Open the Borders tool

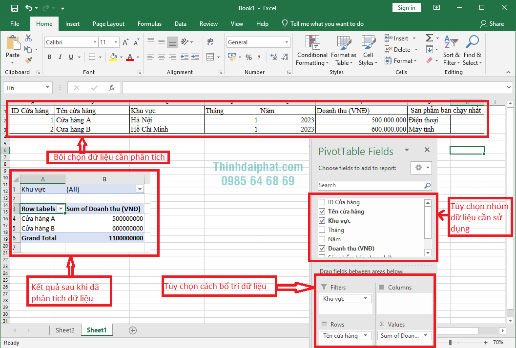coord(92,57)
